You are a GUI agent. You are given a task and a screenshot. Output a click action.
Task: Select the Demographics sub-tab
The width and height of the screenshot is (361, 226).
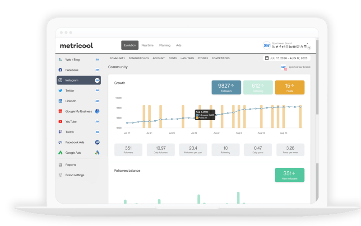click(139, 58)
